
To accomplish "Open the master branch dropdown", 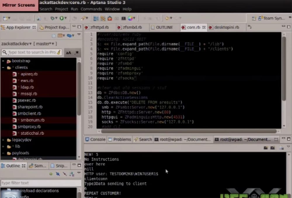I will coord(45,44).
